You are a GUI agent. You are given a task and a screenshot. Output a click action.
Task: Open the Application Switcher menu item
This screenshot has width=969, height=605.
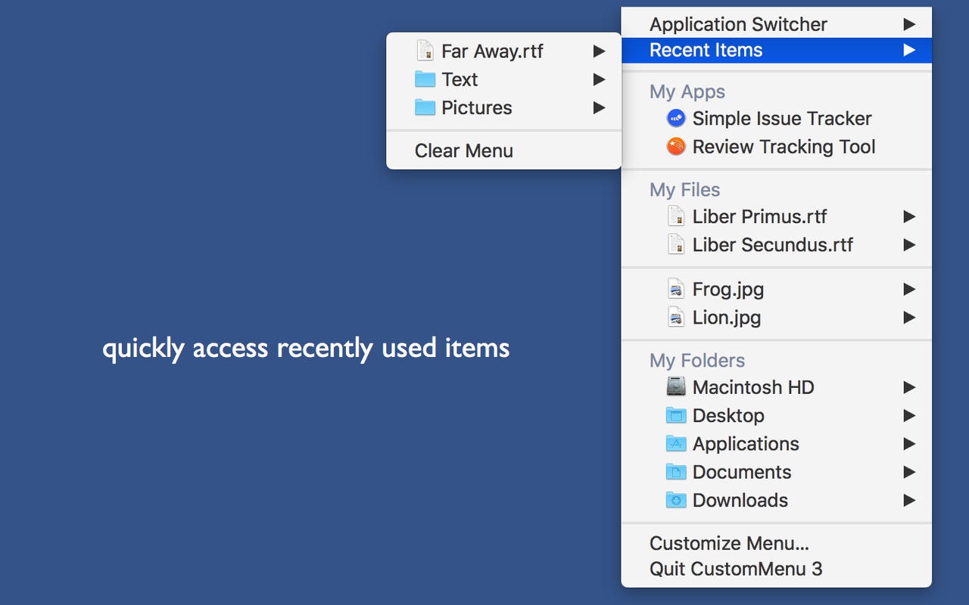click(776, 24)
